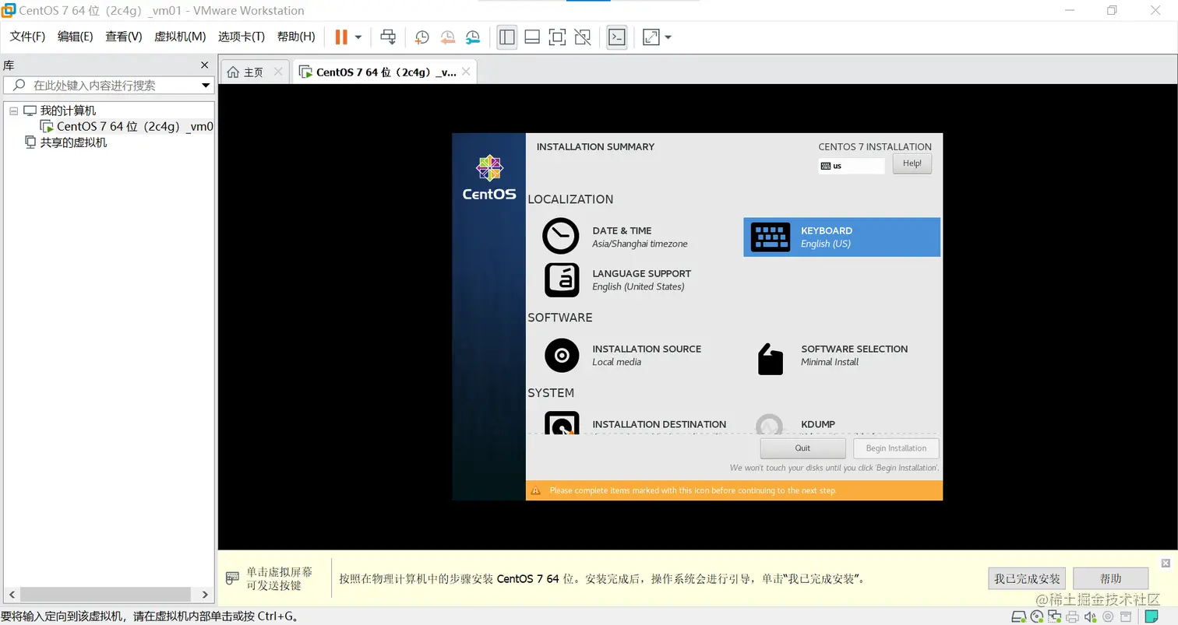Collapse the 我的计算机 tree node
Screen dimensions: 1178x625
(13, 111)
